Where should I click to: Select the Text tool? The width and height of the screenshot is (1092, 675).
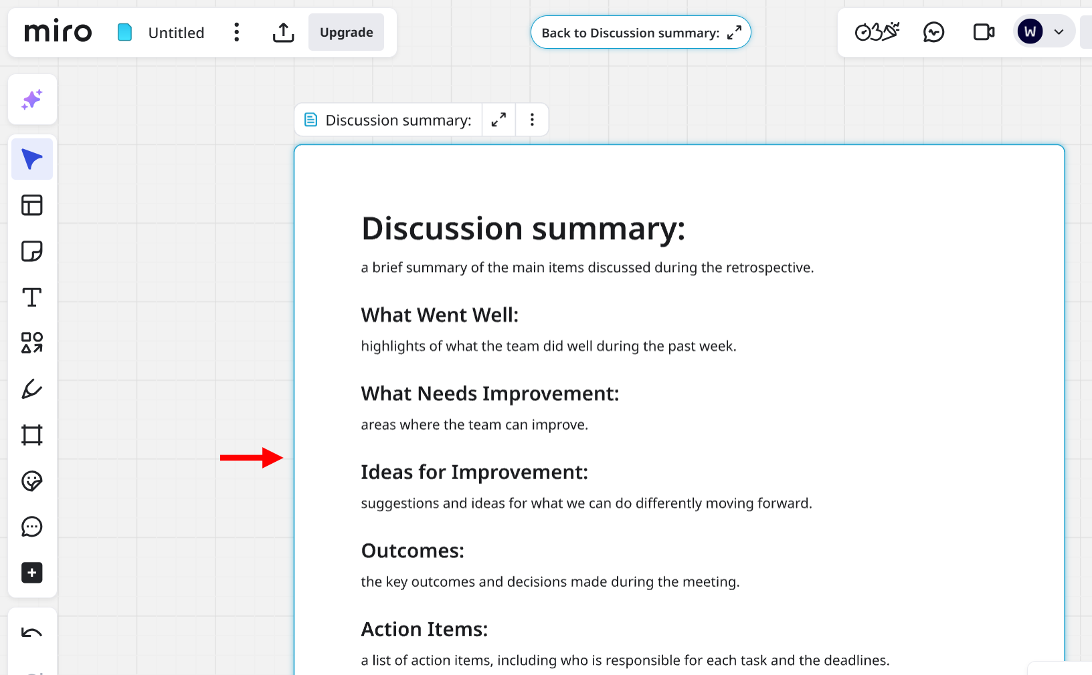click(32, 297)
